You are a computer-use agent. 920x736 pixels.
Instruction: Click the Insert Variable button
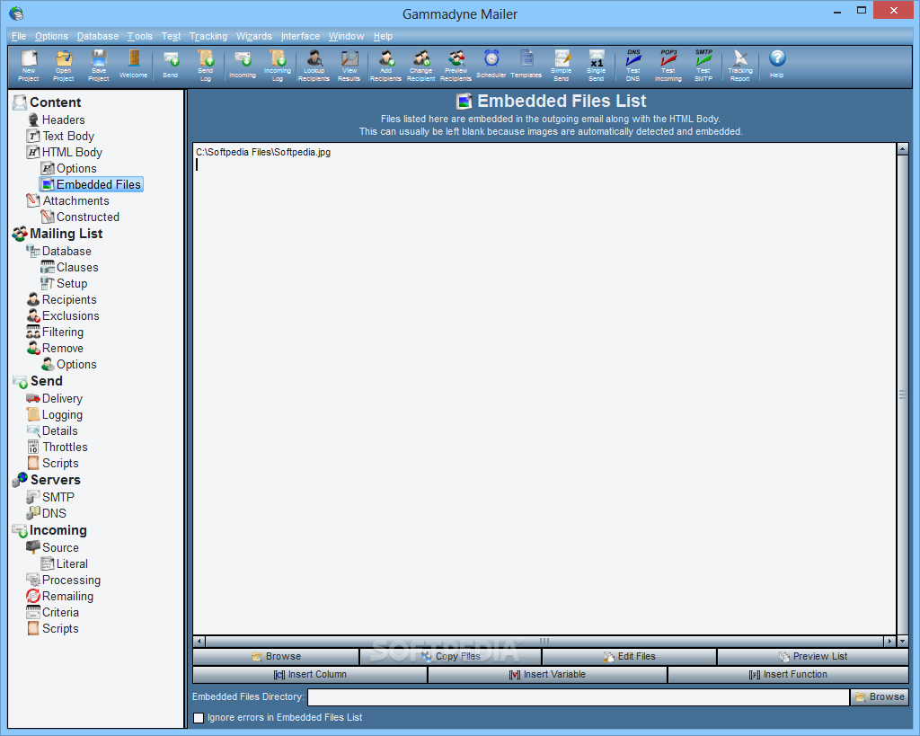tap(547, 674)
